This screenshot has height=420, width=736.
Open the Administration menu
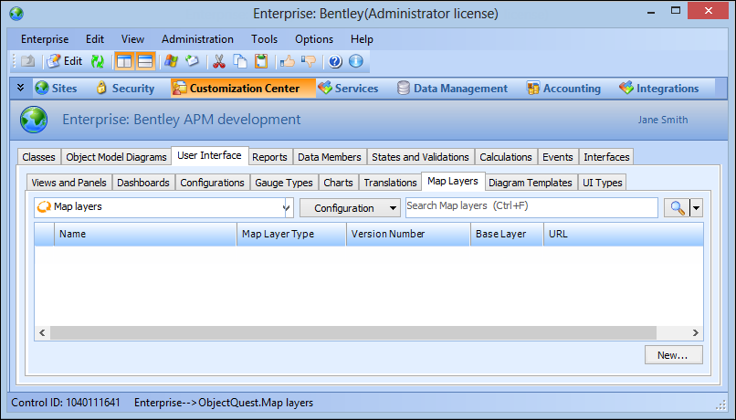197,39
